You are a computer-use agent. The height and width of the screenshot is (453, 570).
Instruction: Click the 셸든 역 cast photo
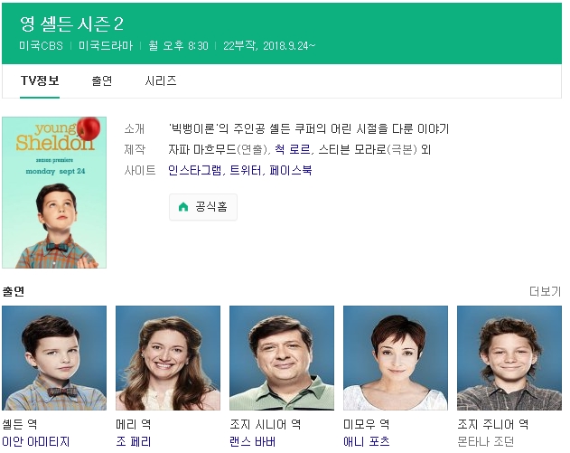54,358
